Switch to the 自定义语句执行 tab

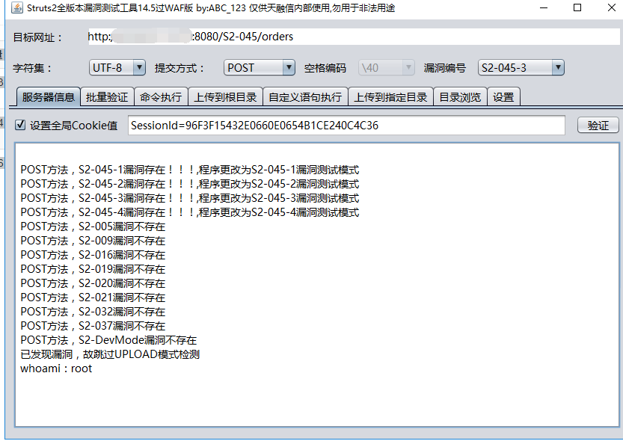tap(305, 97)
